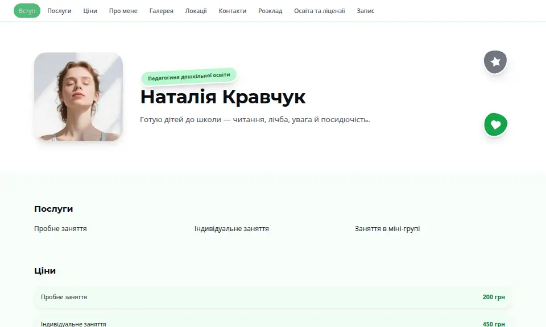Open the Послуги navigation item
The height and width of the screenshot is (327, 546).
(x=59, y=11)
